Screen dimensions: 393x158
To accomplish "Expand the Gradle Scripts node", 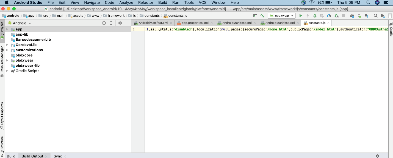I will click(7, 71).
